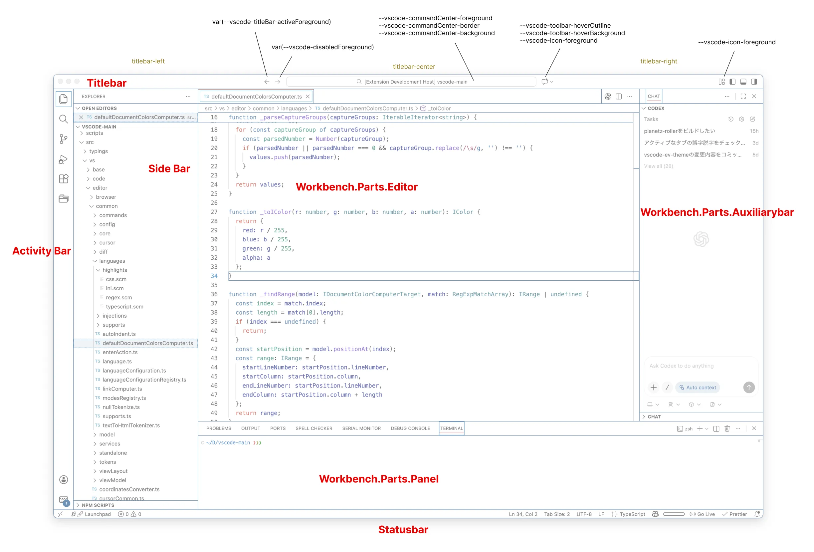Click the editor vertical scrollbar overview ruler
814x552 pixels.
click(636, 245)
